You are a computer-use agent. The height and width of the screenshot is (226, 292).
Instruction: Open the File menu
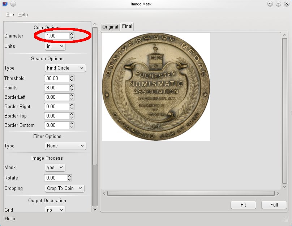[10, 15]
